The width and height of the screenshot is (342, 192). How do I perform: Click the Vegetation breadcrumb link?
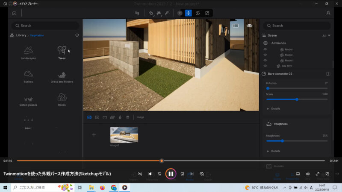37,35
